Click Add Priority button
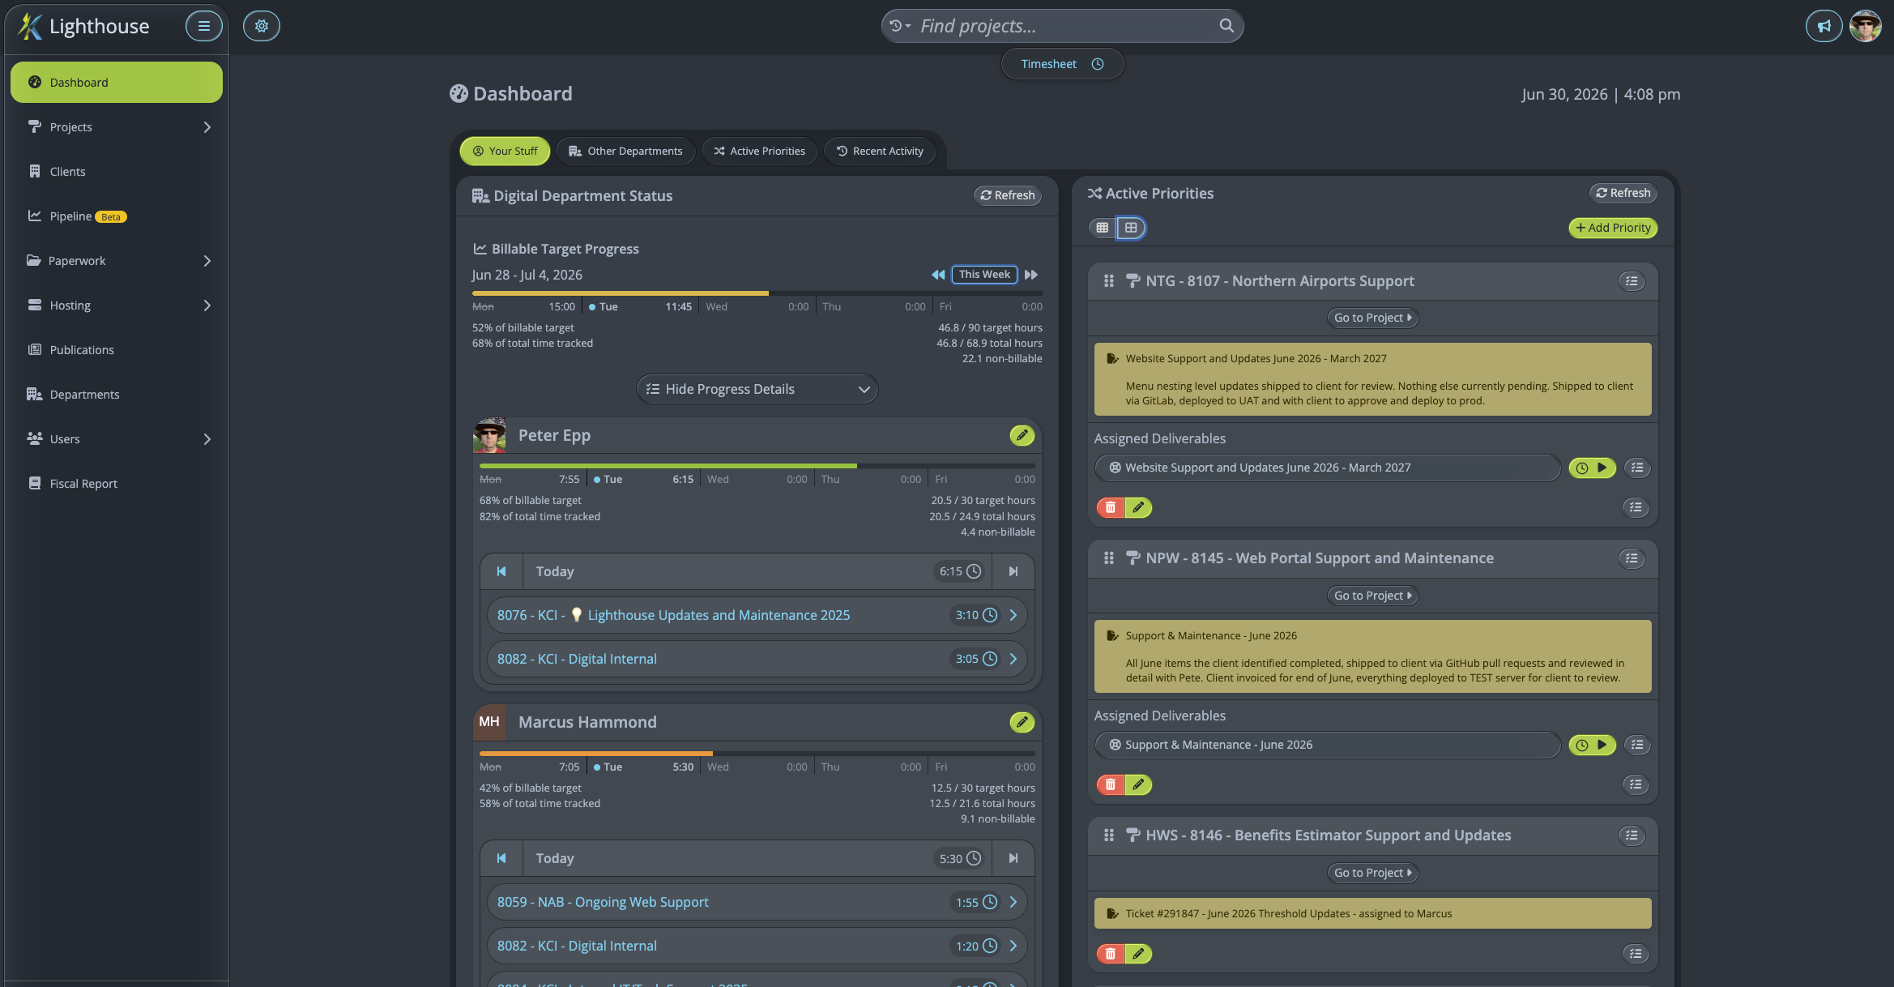This screenshot has height=987, width=1894. (1613, 228)
